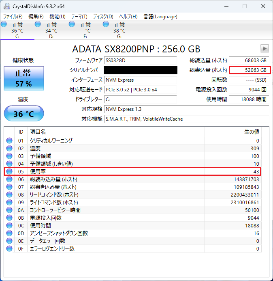
Task: Click status orb for ID 0E データエラー回数
Action: [x=9, y=241]
